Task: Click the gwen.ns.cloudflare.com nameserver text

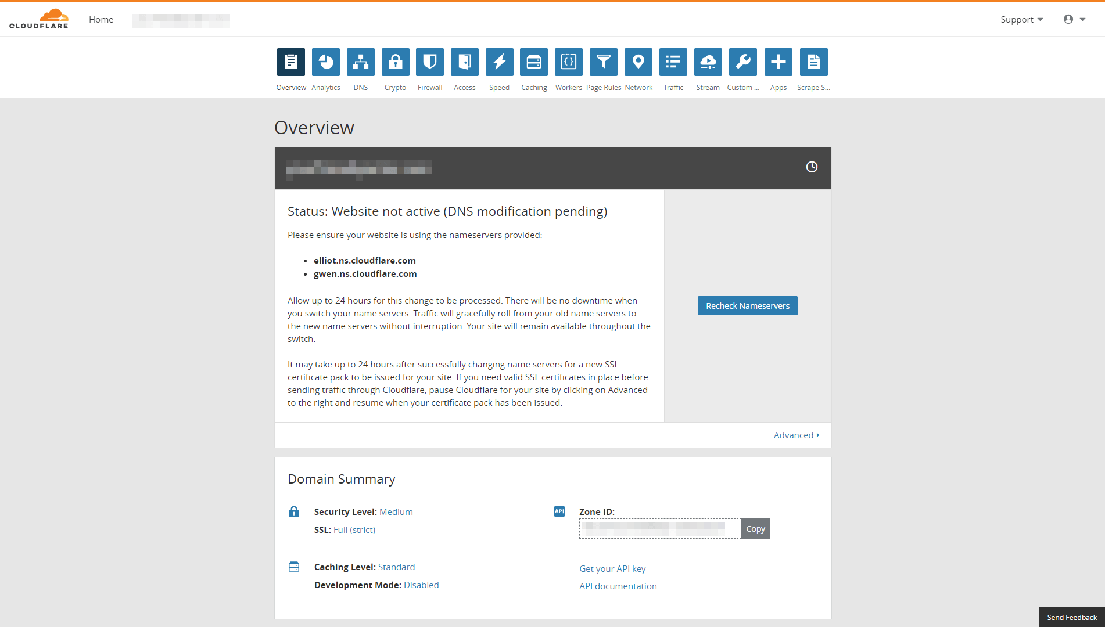Action: pyautogui.click(x=365, y=274)
